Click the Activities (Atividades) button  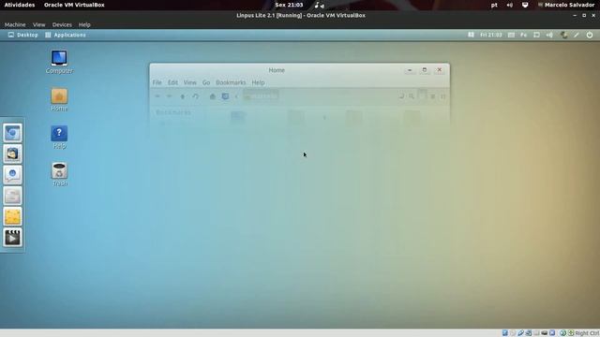pos(20,5)
